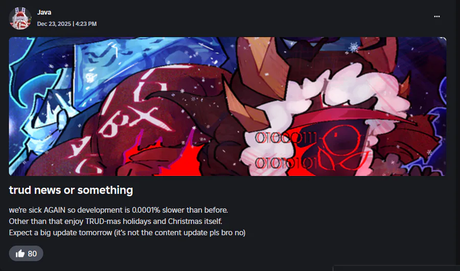Click the "enjoy TRUD-mas holidays" text line
The height and width of the screenshot is (271, 460).
116,221
